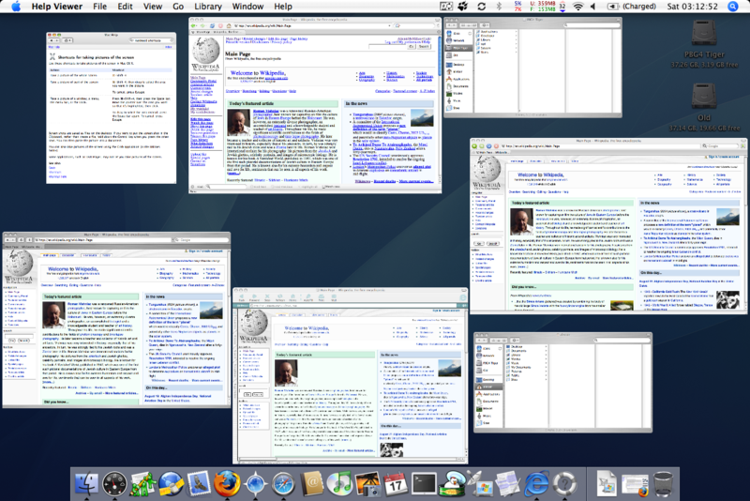Viewport: 750px width, 501px height.
Task: Open the View menu
Action: (153, 7)
